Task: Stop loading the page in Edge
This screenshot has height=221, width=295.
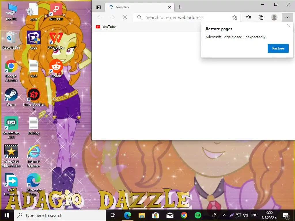Action: click(x=125, y=18)
